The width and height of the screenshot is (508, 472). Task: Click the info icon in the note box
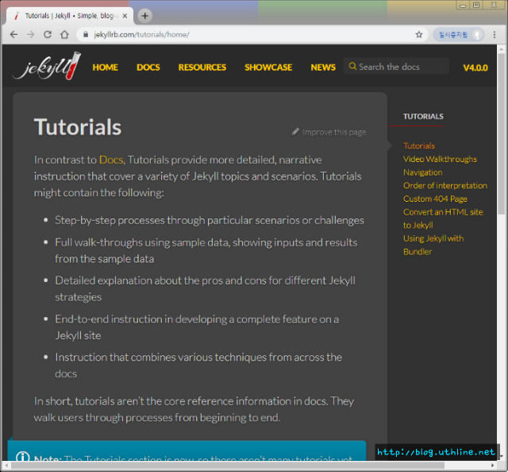tap(23, 457)
